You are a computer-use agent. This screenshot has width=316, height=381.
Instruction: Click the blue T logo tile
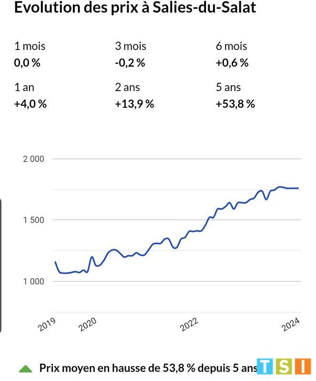pyautogui.click(x=265, y=367)
